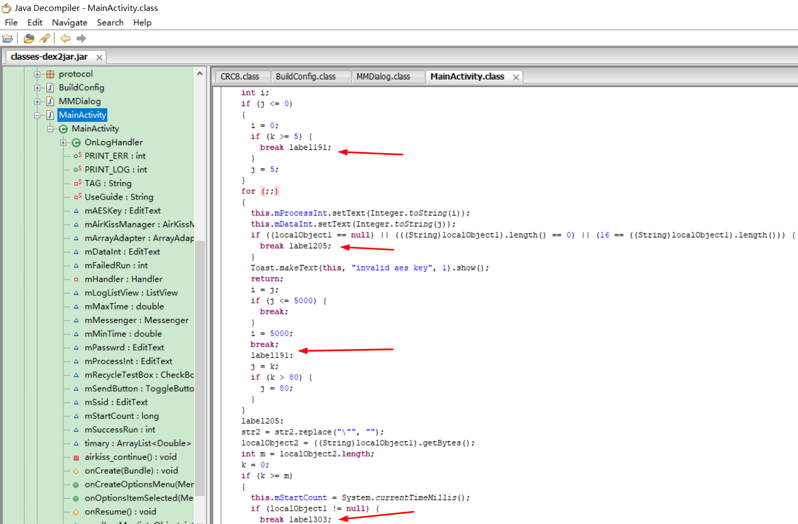Select mLogListView : ListView field
This screenshot has width=798, height=524.
coord(131,293)
